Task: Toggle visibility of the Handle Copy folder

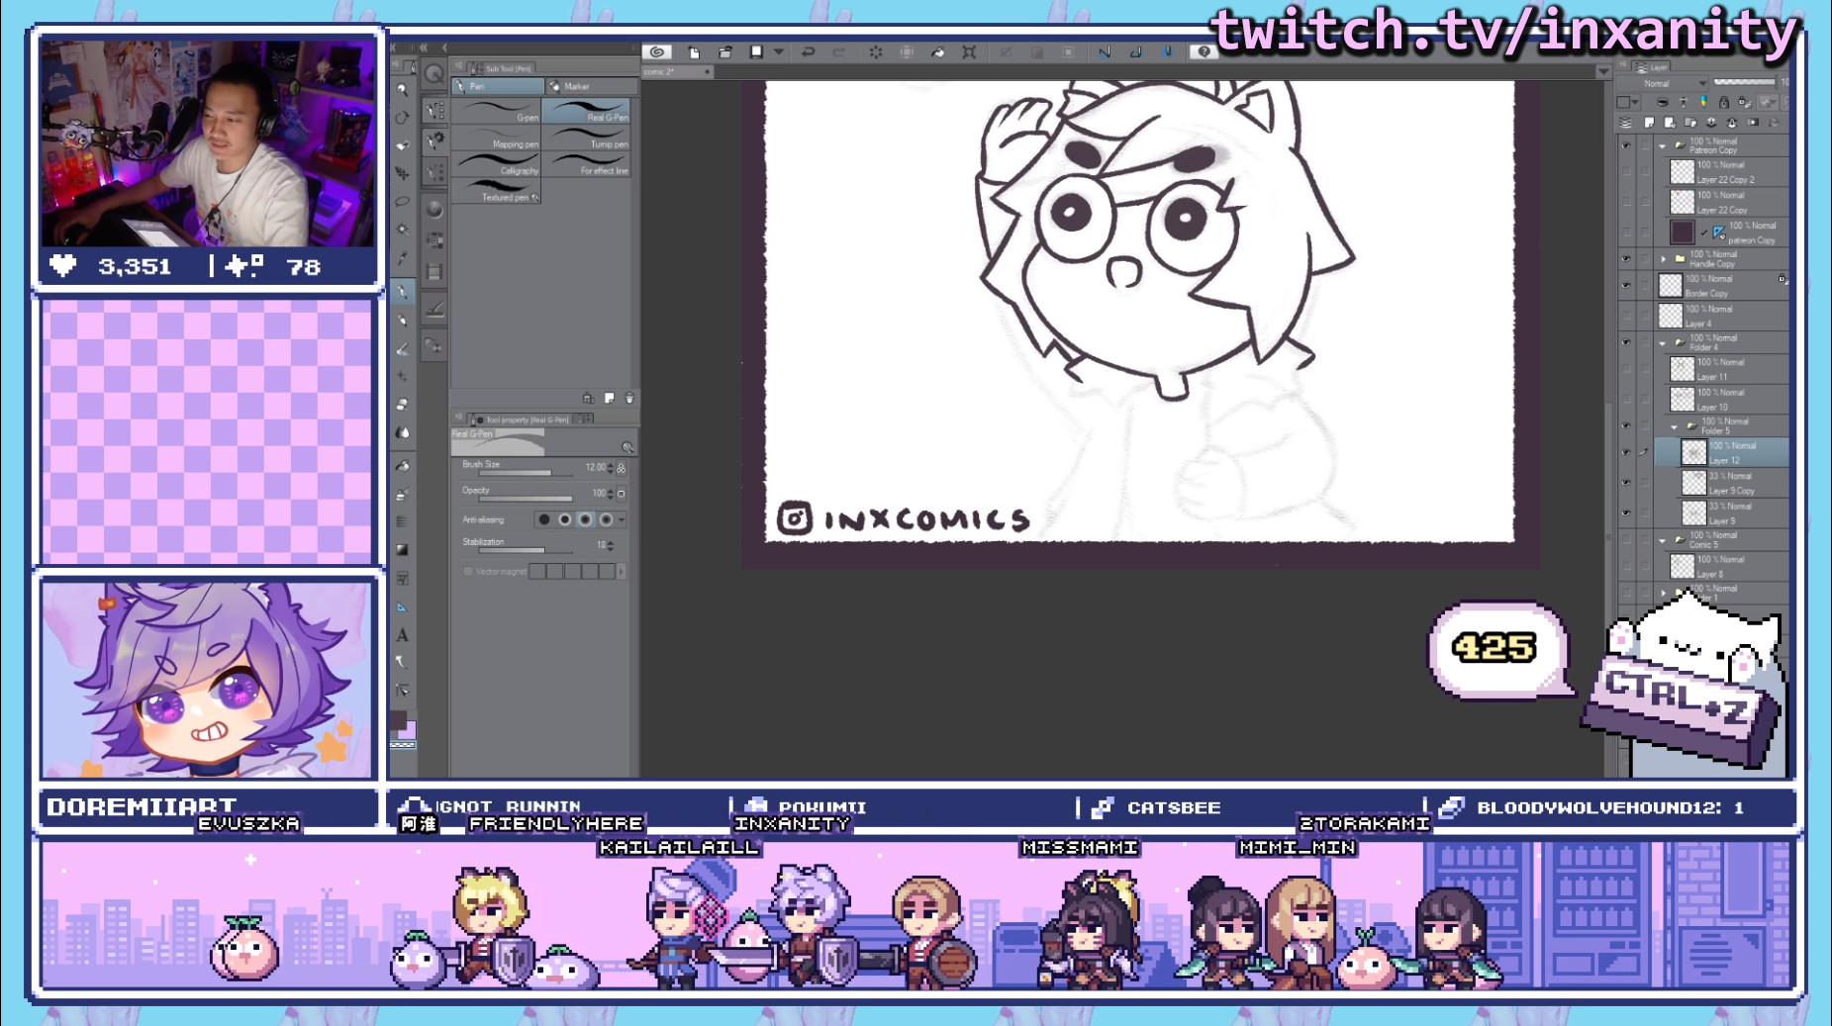Action: pyautogui.click(x=1626, y=258)
